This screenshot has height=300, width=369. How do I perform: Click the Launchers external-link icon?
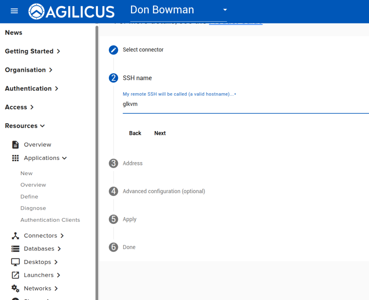click(15, 275)
